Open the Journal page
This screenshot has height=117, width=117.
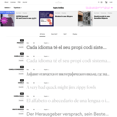click(25, 2)
